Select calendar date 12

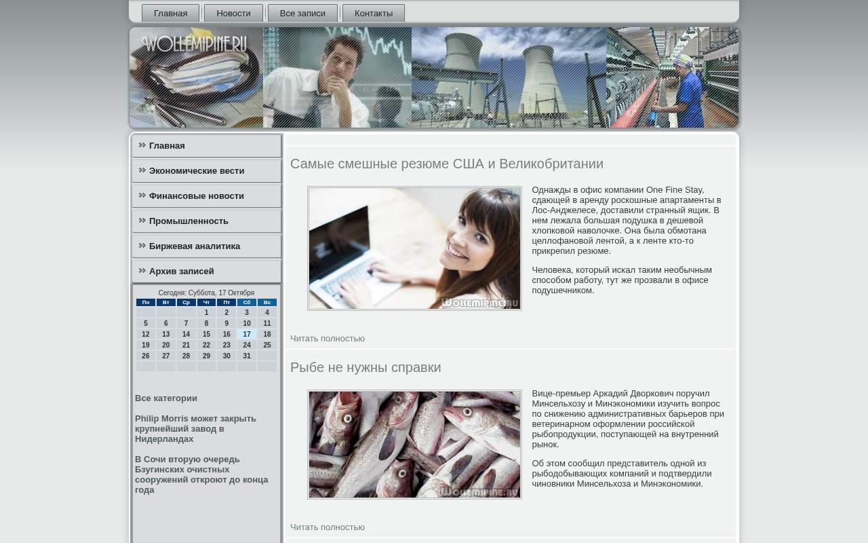click(146, 334)
